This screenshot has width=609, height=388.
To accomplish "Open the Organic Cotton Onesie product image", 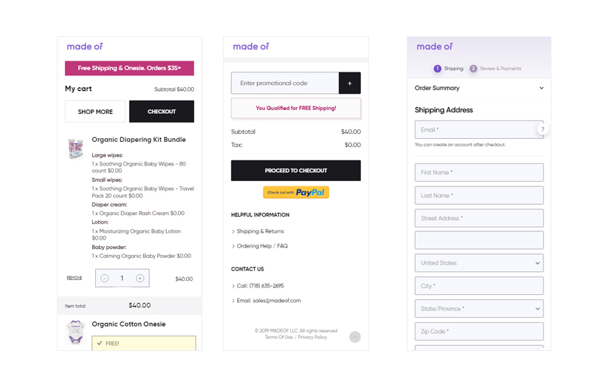I will tap(75, 332).
